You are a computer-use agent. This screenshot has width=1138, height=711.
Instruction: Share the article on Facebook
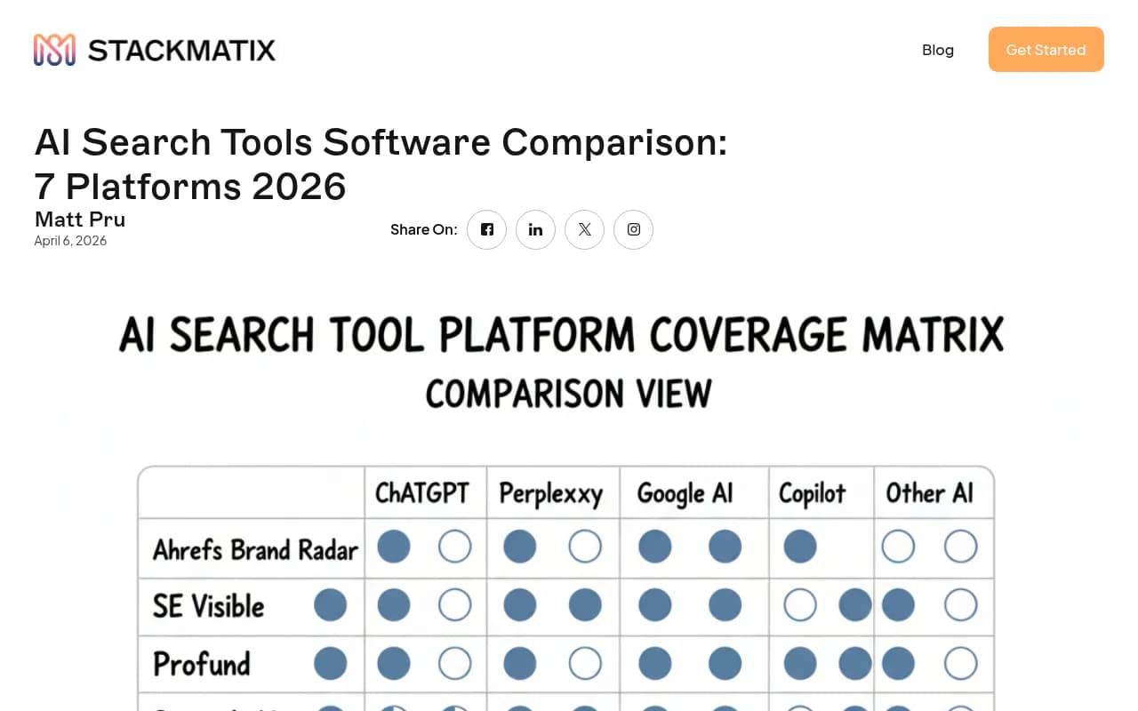click(486, 229)
